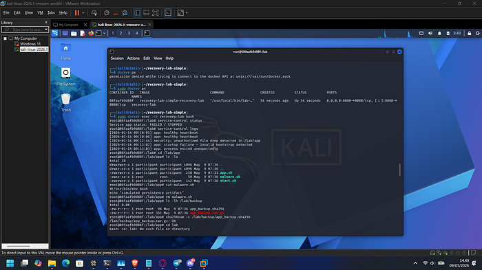Open the Trash desktop icon
The image size is (482, 270).
click(66, 102)
